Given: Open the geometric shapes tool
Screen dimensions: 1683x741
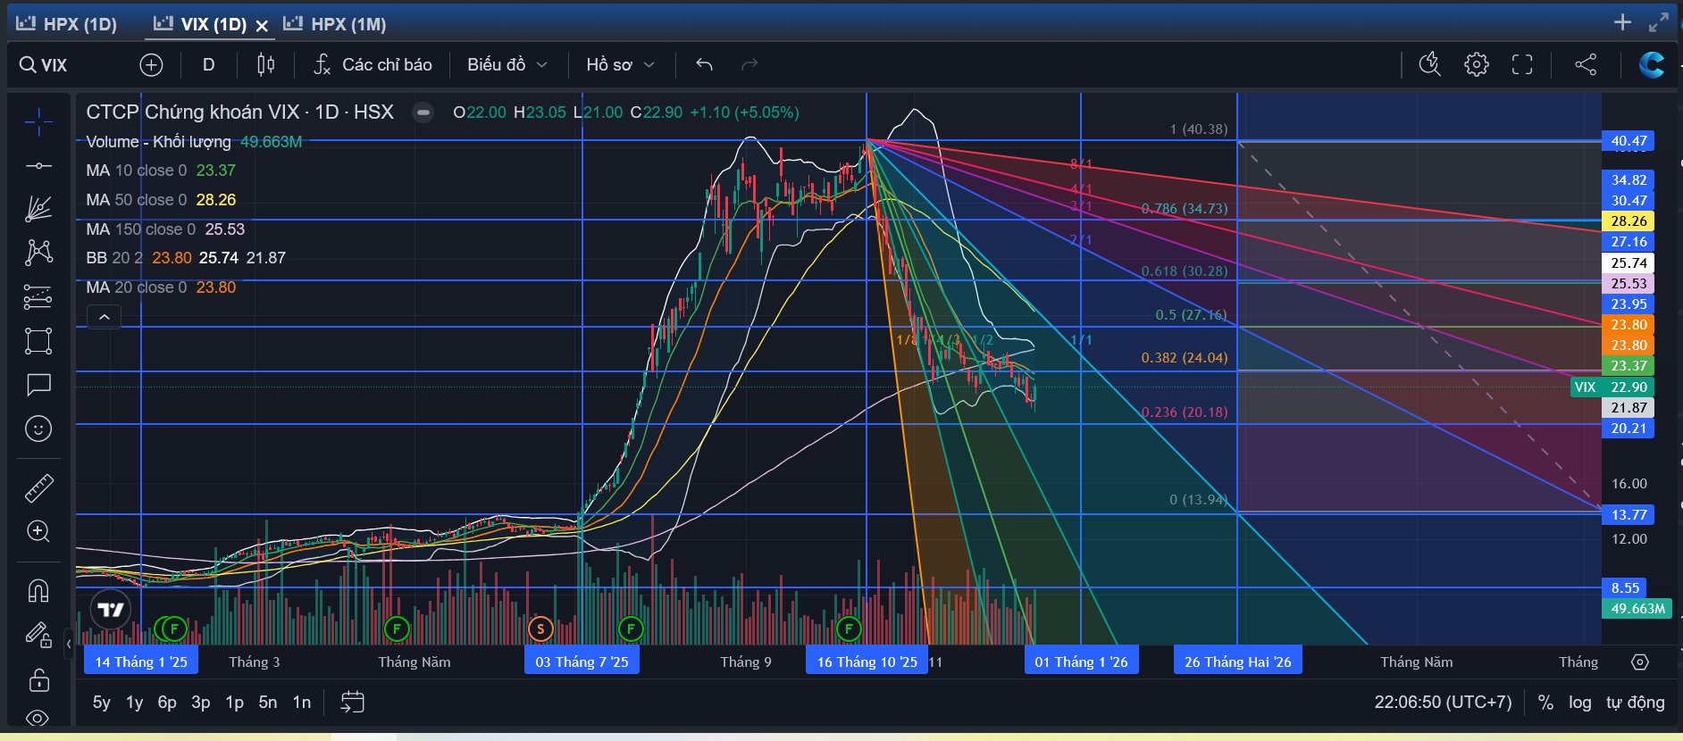Looking at the screenshot, I should coord(38,341).
